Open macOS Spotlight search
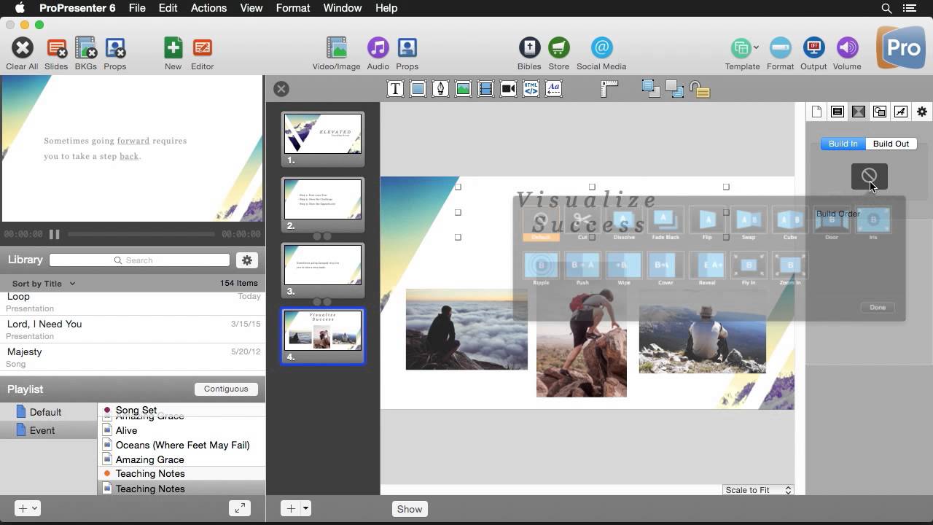Image resolution: width=933 pixels, height=525 pixels. pos(886,8)
